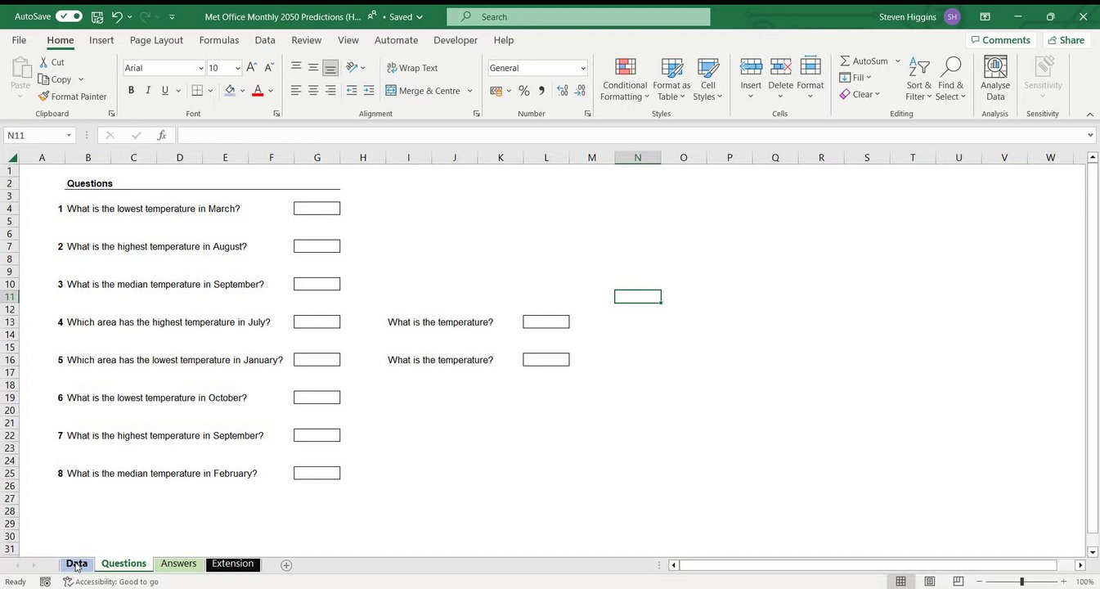Open the Number format dropdown
The image size is (1100, 589).
pyautogui.click(x=583, y=69)
